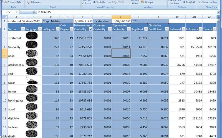
Task: Click the Automate button
Action: pos(34,2)
